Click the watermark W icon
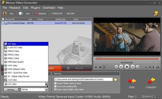Image resolution: width=162 pixels, height=99 pixels. click(158, 67)
